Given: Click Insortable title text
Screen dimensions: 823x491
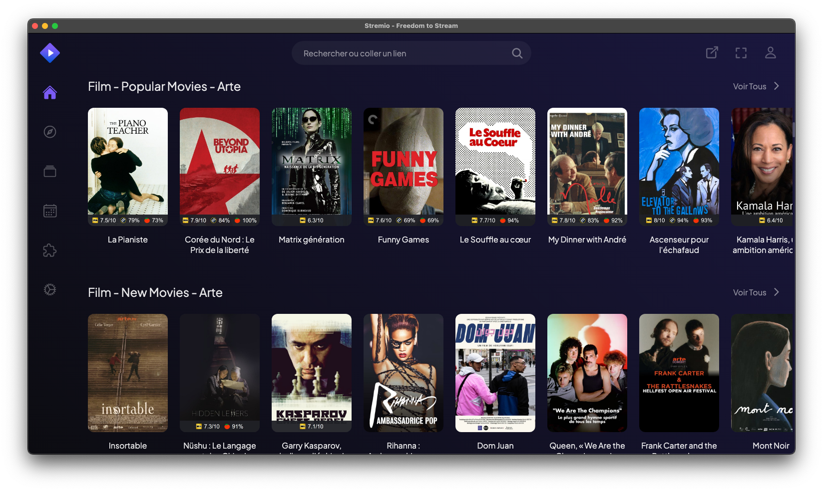Looking at the screenshot, I should (128, 446).
